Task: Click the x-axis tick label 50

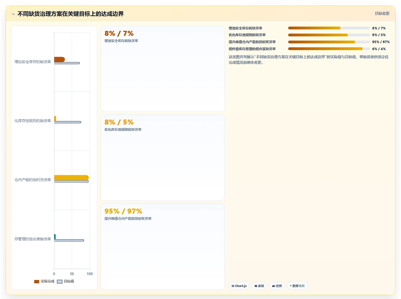Action: 72,274
